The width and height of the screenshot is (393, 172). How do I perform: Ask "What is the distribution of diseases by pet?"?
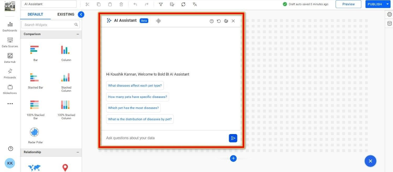140,119
